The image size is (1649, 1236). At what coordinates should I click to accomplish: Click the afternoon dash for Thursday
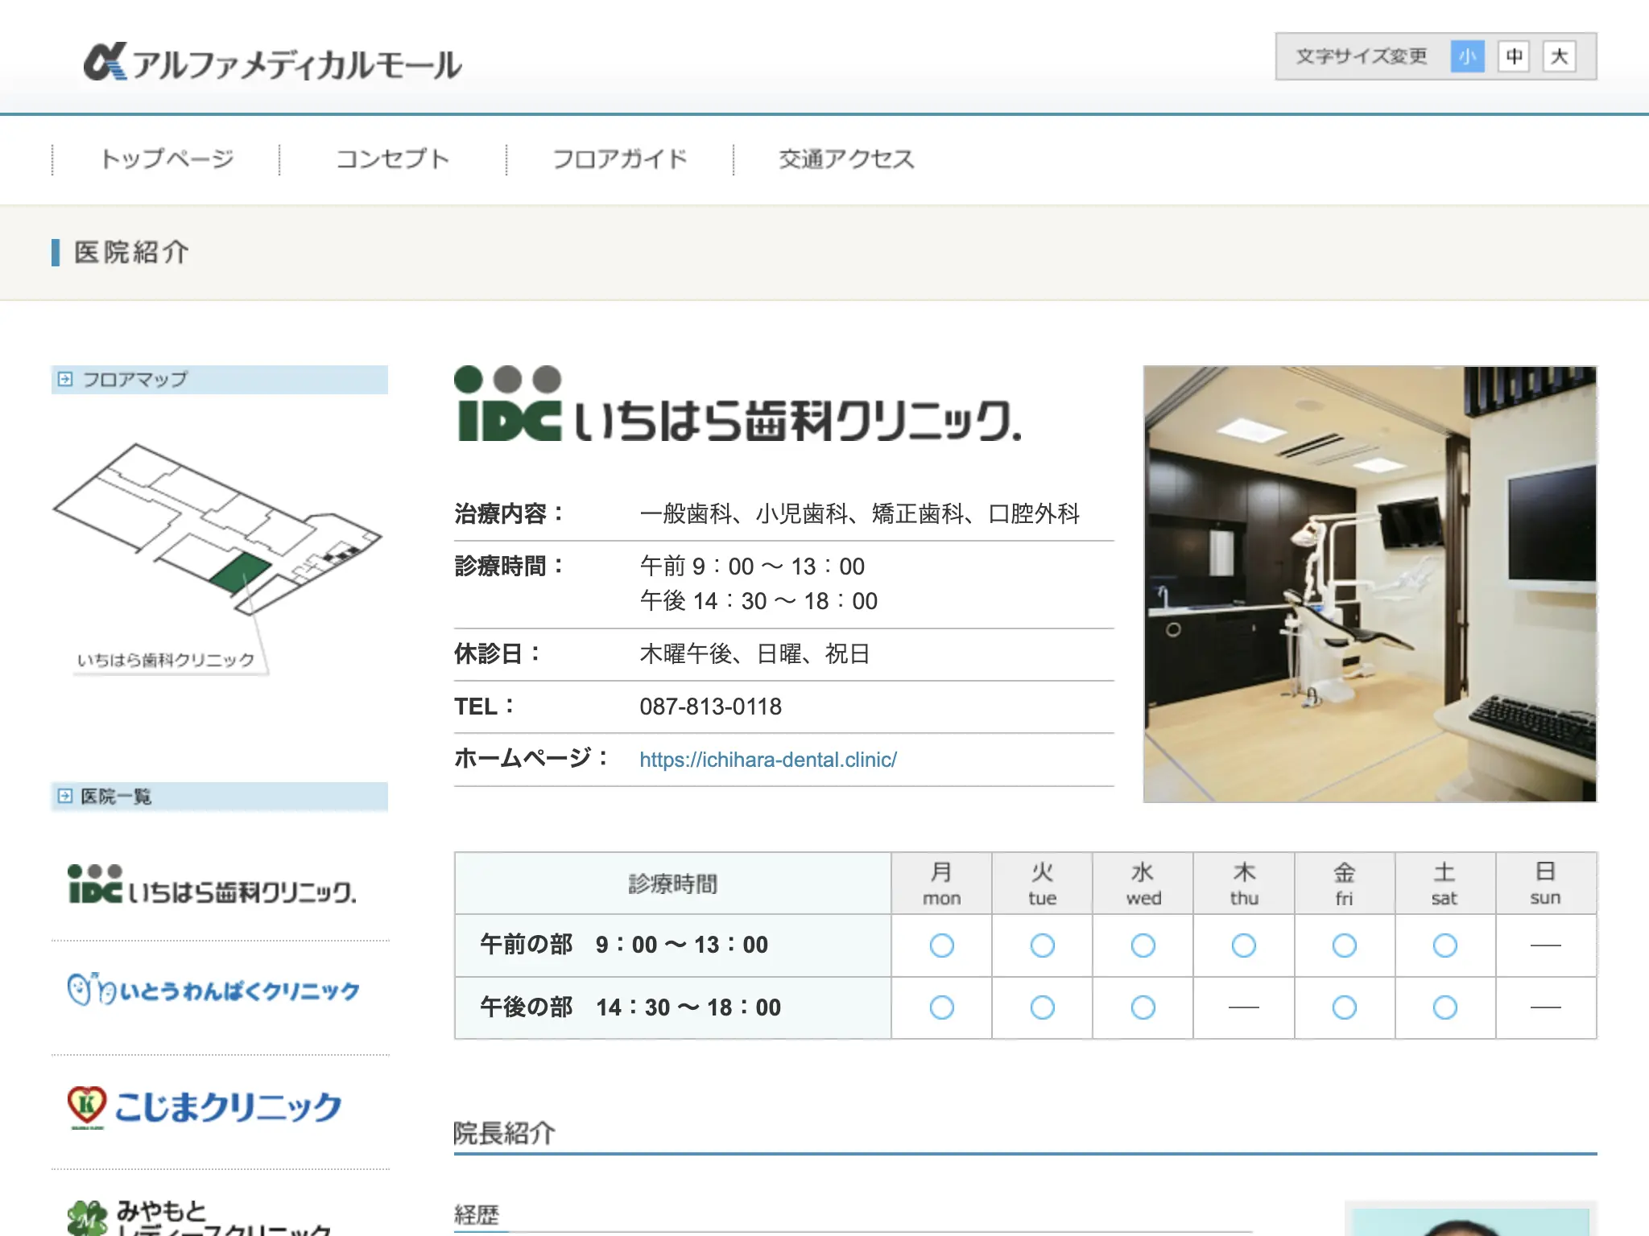(1244, 1007)
